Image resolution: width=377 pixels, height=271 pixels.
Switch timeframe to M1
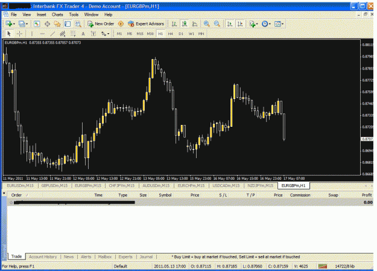click(x=119, y=34)
